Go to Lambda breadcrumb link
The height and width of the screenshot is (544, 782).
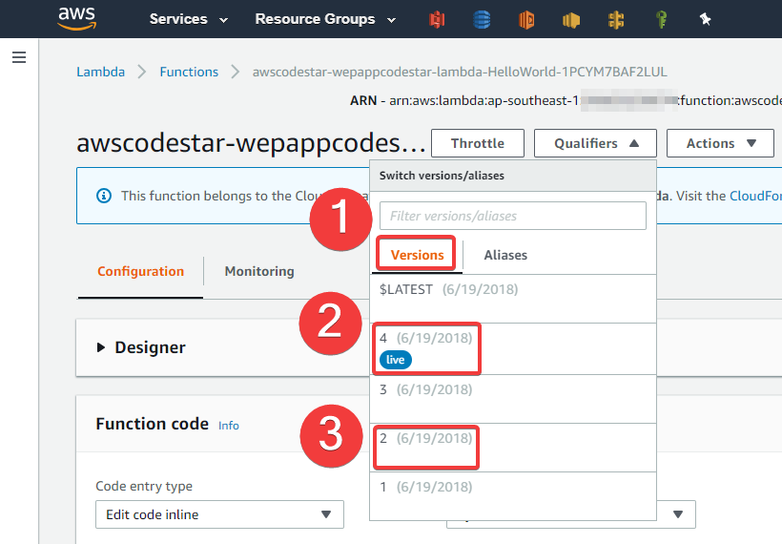[101, 72]
